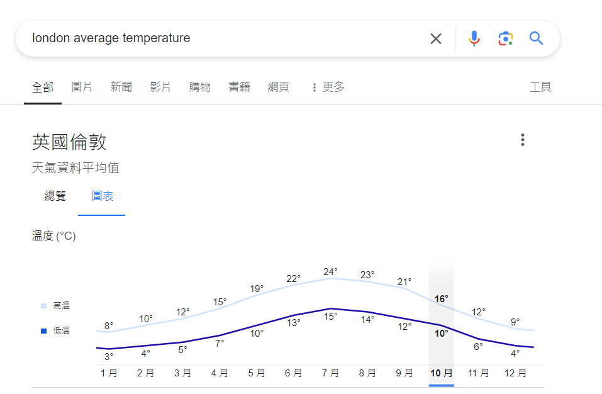Go to the 購物 results tab
The height and width of the screenshot is (394, 602).
coord(199,87)
